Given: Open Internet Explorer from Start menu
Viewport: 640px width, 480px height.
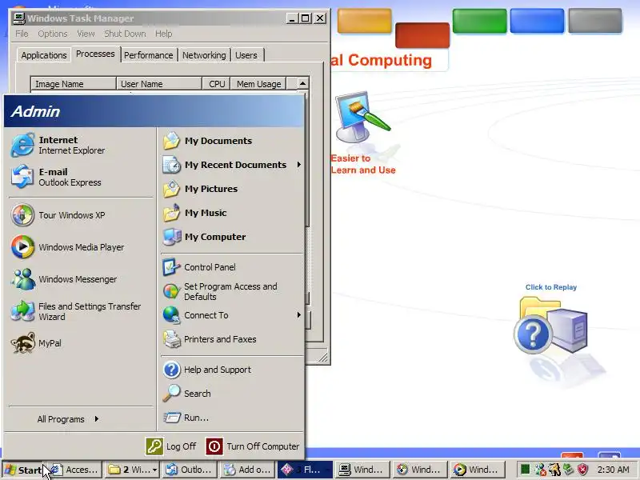Looking at the screenshot, I should [x=81, y=145].
